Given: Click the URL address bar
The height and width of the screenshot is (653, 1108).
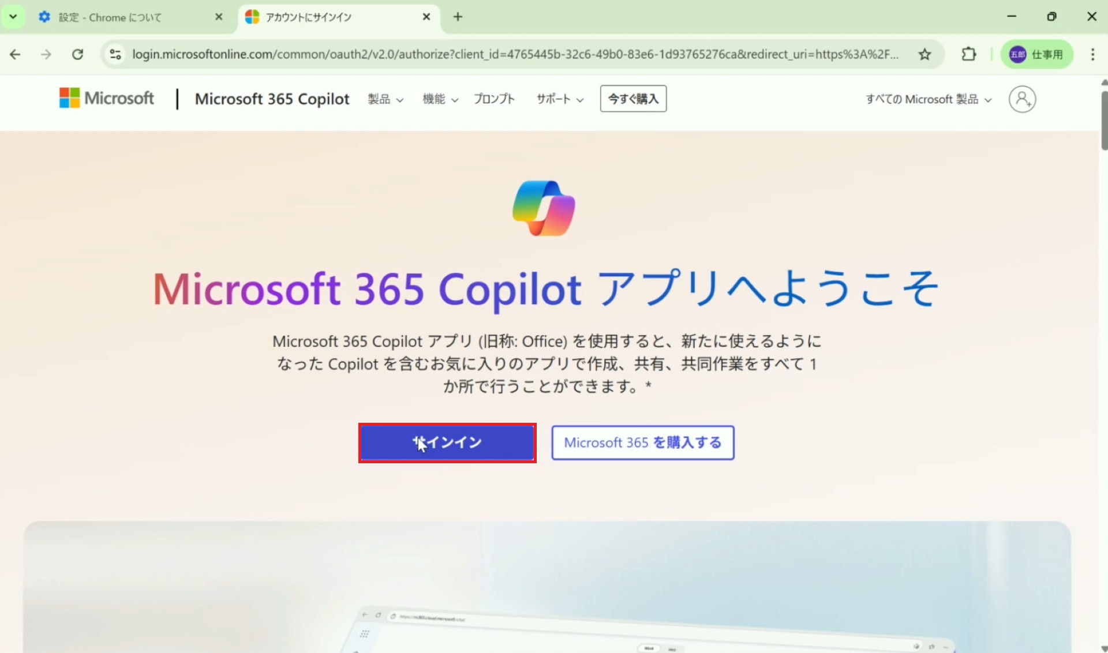Looking at the screenshot, I should [x=514, y=54].
